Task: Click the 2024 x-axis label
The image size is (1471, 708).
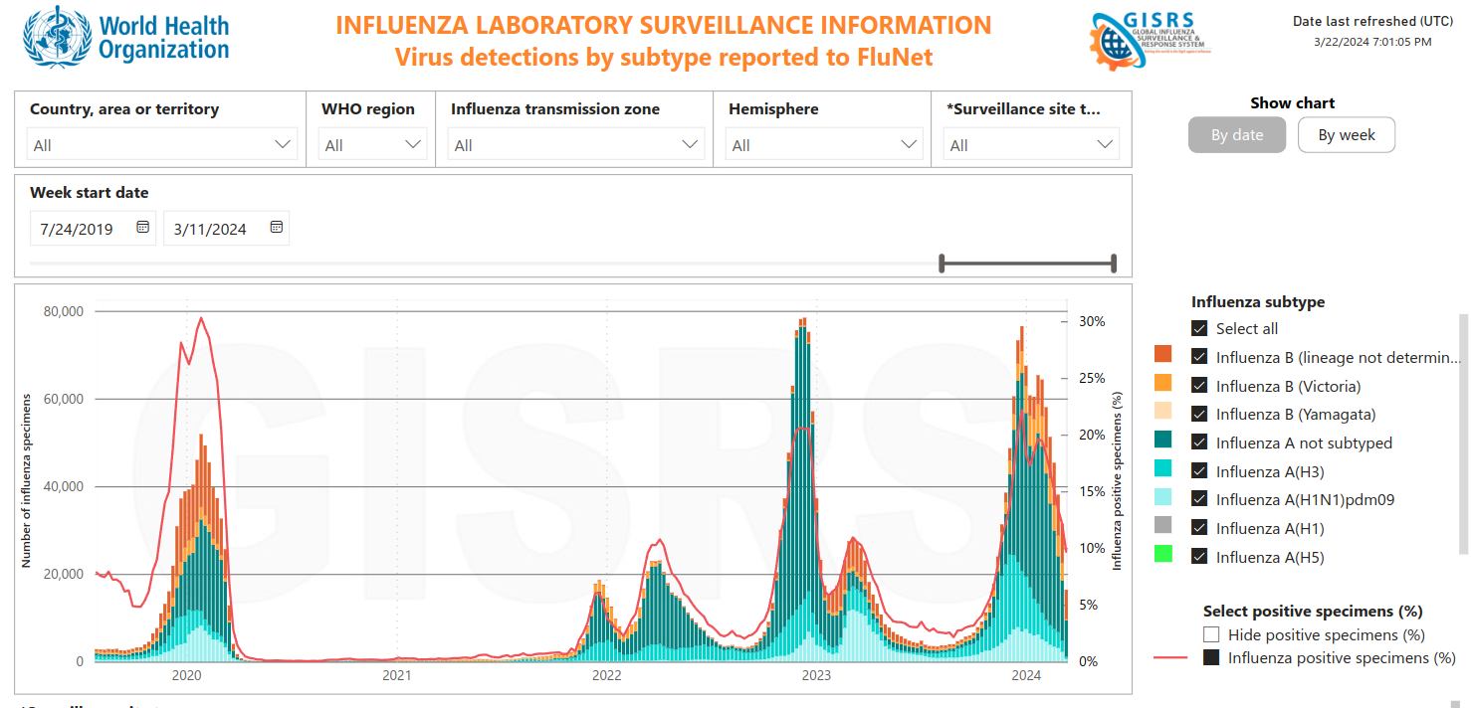Action: coord(1025,676)
